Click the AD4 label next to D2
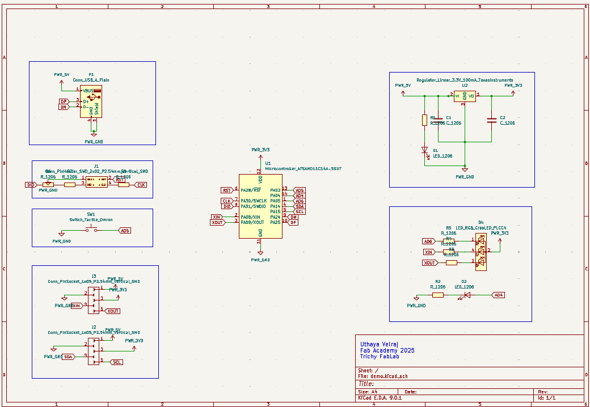The image size is (590, 407). [x=498, y=295]
